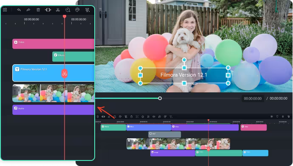Select the green Effects clip in enlarged timeline
Image resolution: width=293 pixels, height=166 pixels.
[73, 57]
